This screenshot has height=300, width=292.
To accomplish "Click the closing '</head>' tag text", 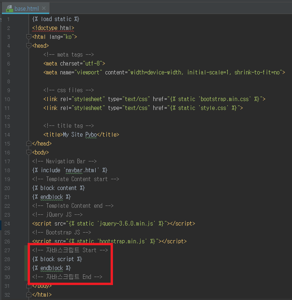I will (x=42, y=144).
